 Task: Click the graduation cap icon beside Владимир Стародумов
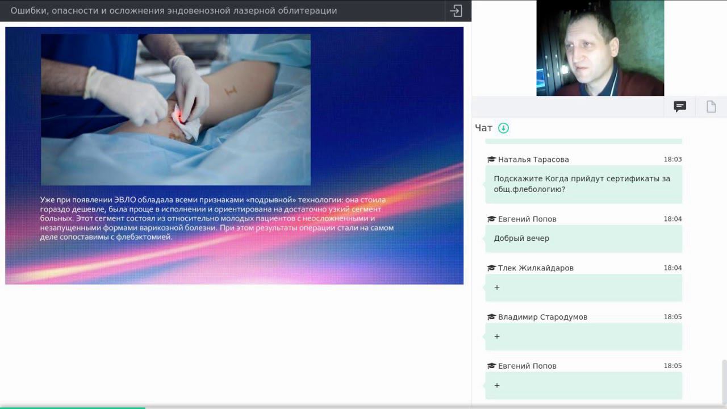click(491, 317)
